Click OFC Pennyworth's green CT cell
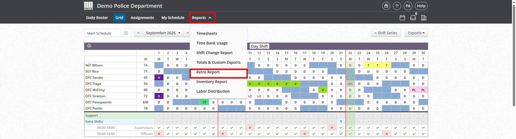This screenshot has width=516, height=139. point(205,102)
